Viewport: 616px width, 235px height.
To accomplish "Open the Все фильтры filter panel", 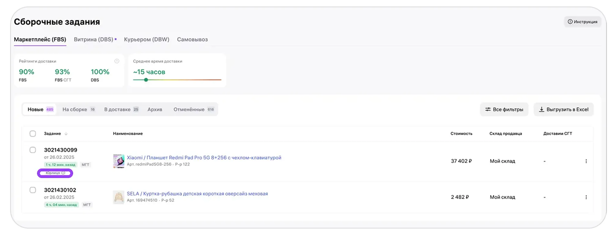I will (504, 109).
